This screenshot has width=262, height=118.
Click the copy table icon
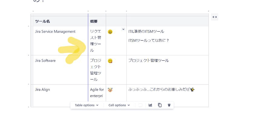pyautogui.click(x=160, y=105)
